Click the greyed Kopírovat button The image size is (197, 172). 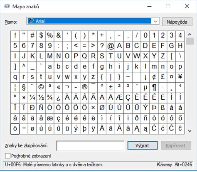click(176, 145)
